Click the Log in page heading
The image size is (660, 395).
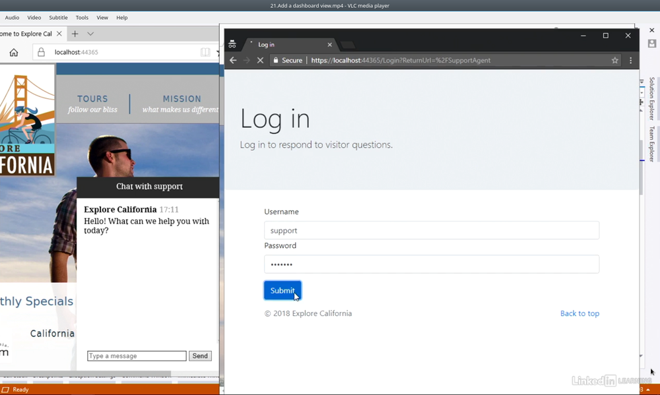pyautogui.click(x=275, y=119)
